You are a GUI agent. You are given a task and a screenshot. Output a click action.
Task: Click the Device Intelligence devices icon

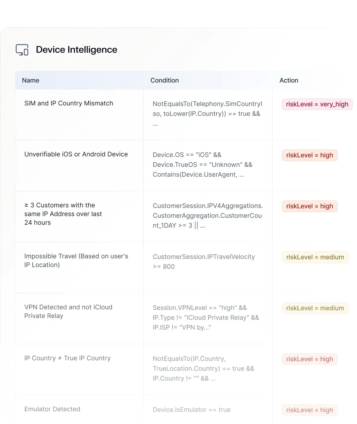pos(23,50)
